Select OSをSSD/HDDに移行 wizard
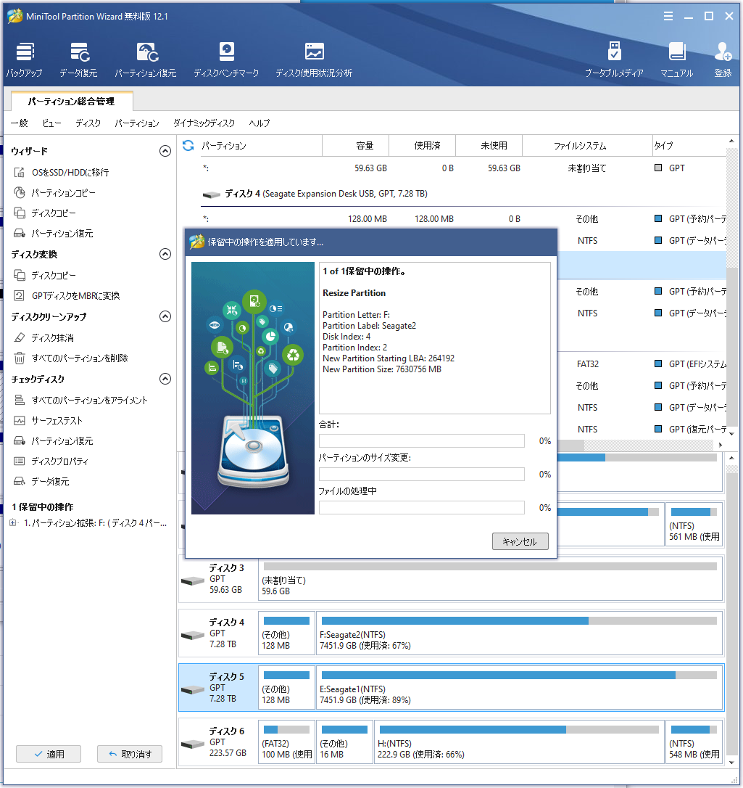 click(x=61, y=173)
